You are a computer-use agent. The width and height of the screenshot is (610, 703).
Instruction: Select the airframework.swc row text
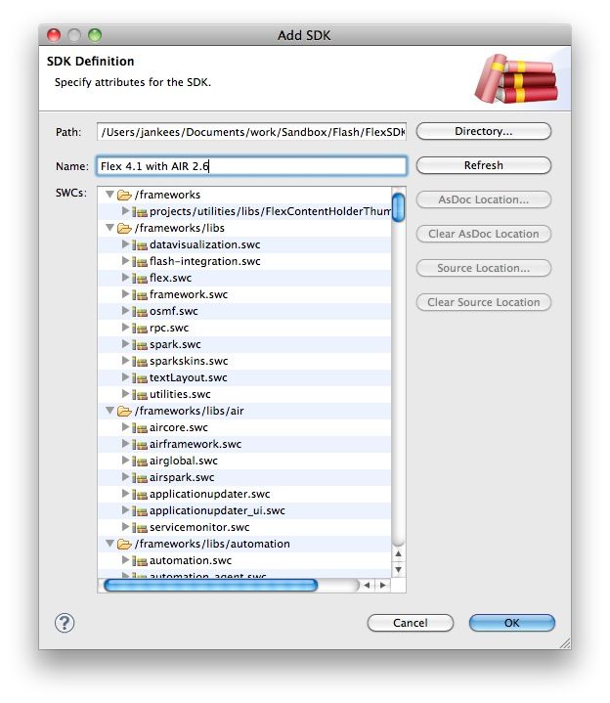(196, 444)
